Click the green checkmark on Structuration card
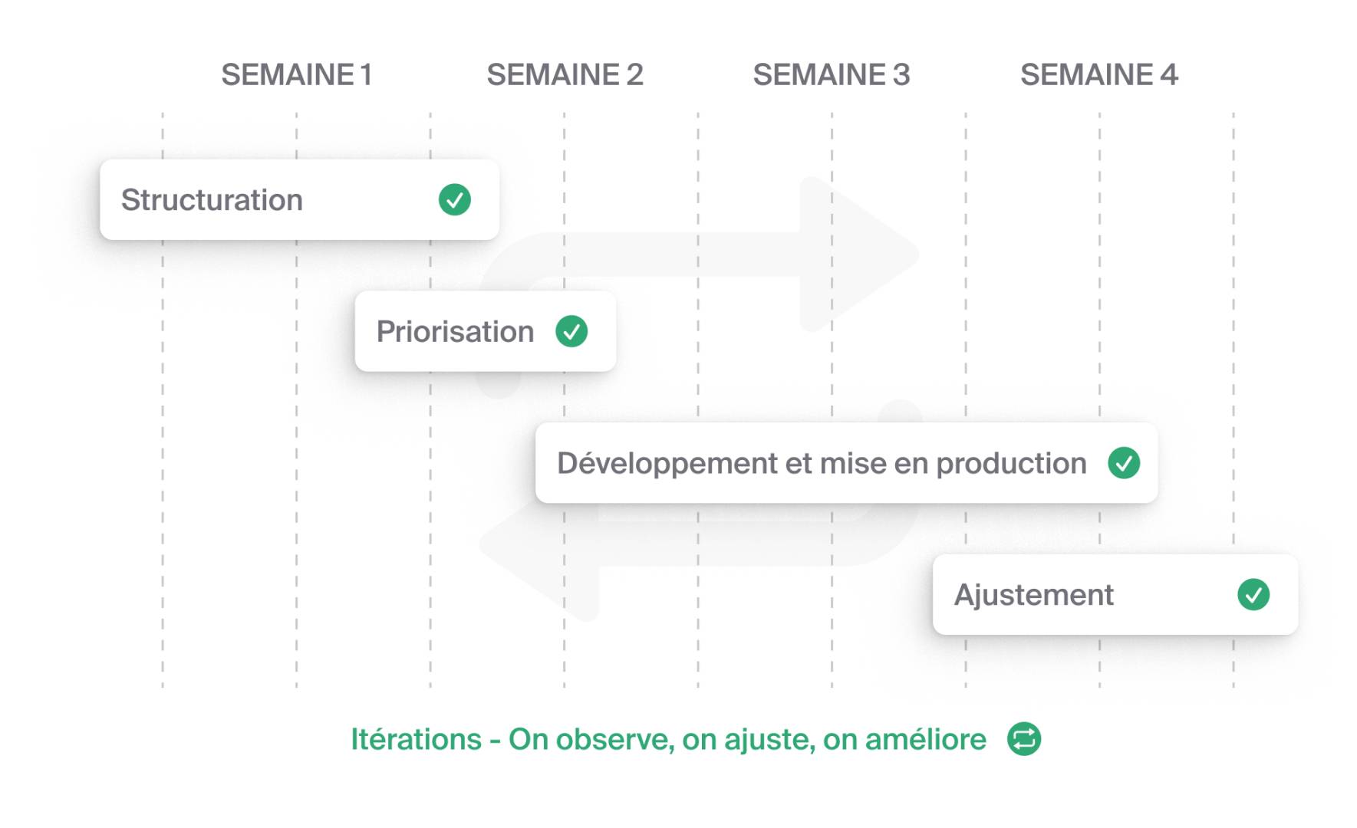The image size is (1357, 828). coord(455,200)
